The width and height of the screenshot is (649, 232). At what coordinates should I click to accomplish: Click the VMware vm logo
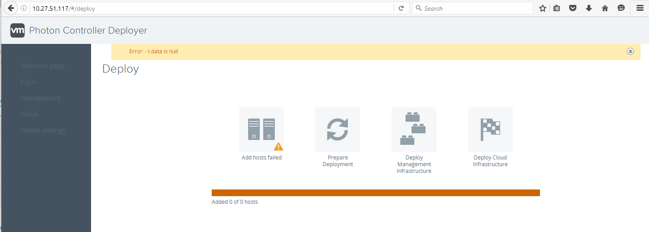(17, 30)
